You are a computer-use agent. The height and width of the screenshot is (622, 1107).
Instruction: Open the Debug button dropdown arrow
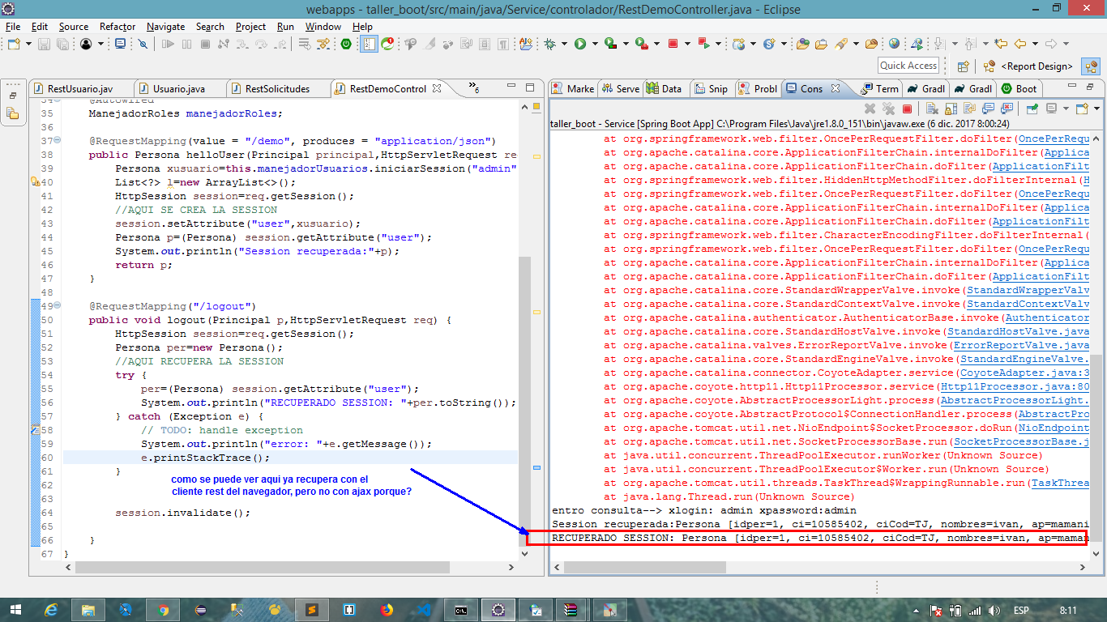[x=565, y=44]
